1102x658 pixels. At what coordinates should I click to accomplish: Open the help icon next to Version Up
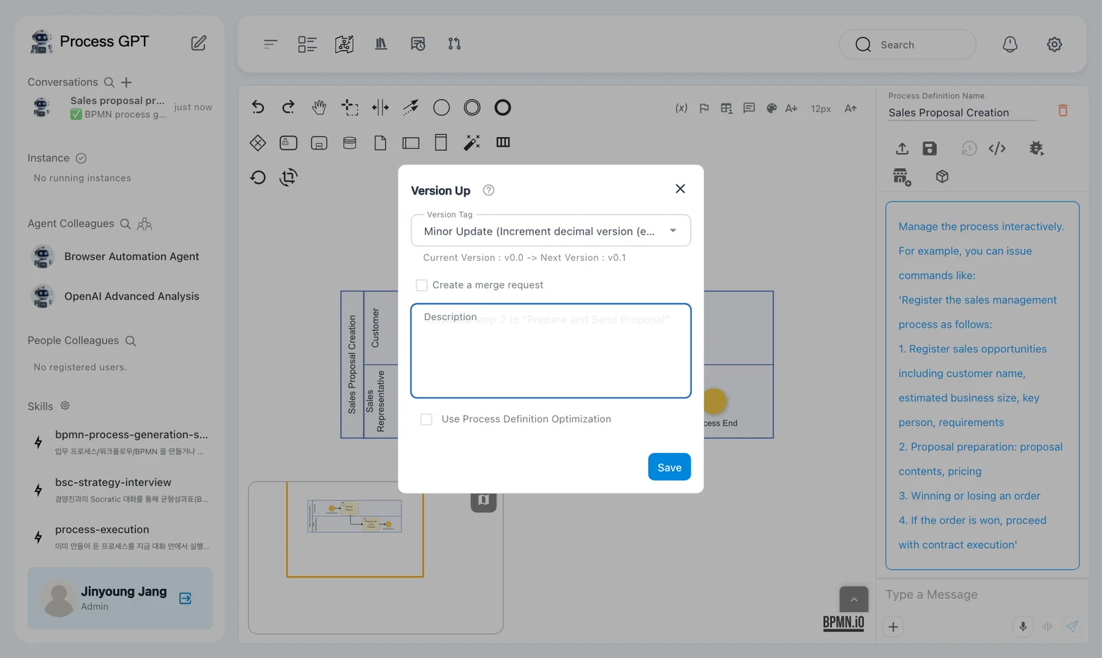click(488, 191)
